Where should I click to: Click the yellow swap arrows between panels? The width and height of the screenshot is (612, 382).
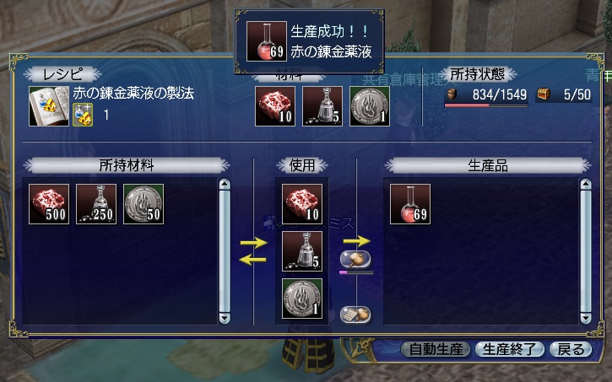pos(253,251)
